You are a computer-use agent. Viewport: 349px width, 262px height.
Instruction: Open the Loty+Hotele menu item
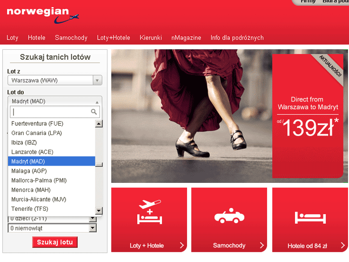114,38
